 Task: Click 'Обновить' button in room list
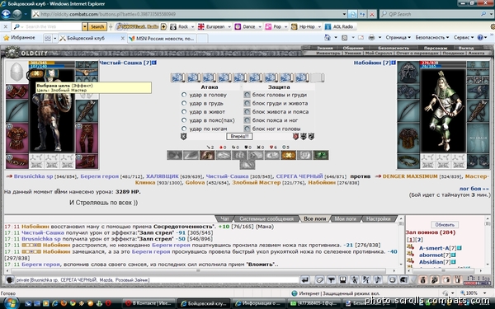pos(445,225)
